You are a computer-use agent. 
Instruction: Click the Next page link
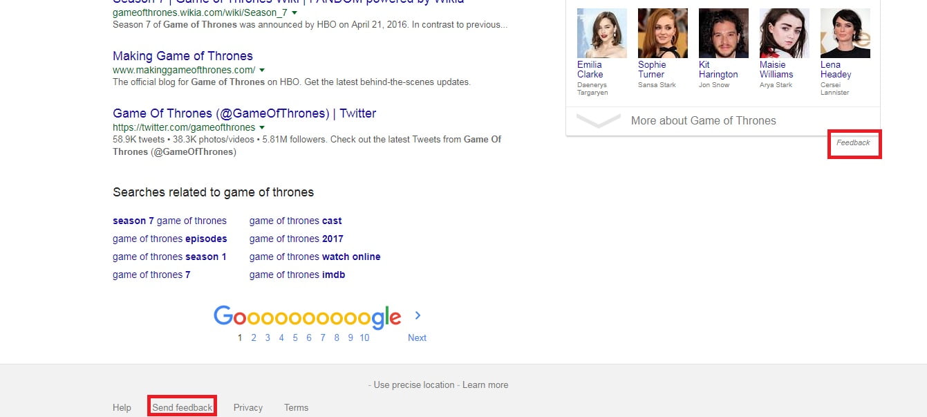(x=417, y=337)
